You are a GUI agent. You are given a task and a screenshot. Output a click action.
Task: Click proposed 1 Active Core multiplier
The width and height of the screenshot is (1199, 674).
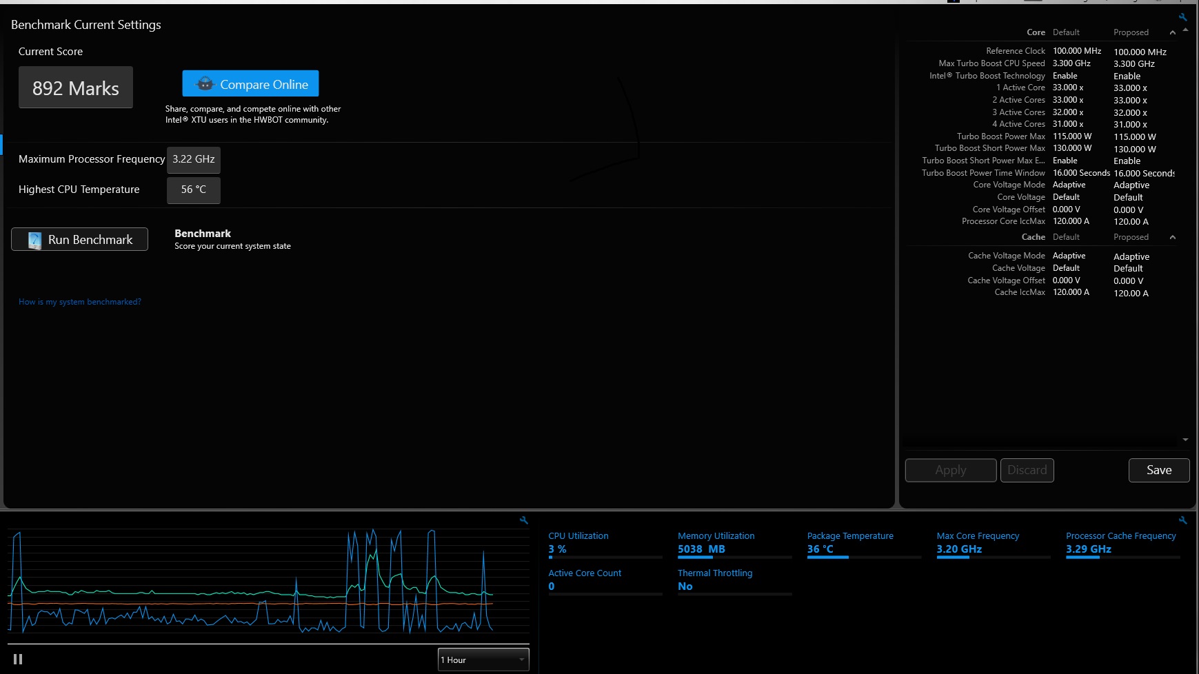1130,88
